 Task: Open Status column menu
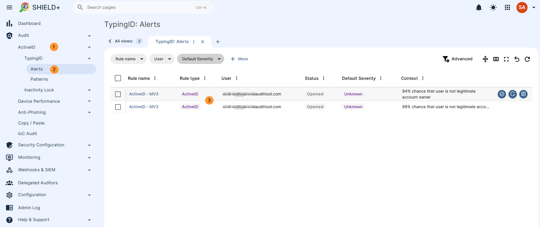pyautogui.click(x=323, y=78)
